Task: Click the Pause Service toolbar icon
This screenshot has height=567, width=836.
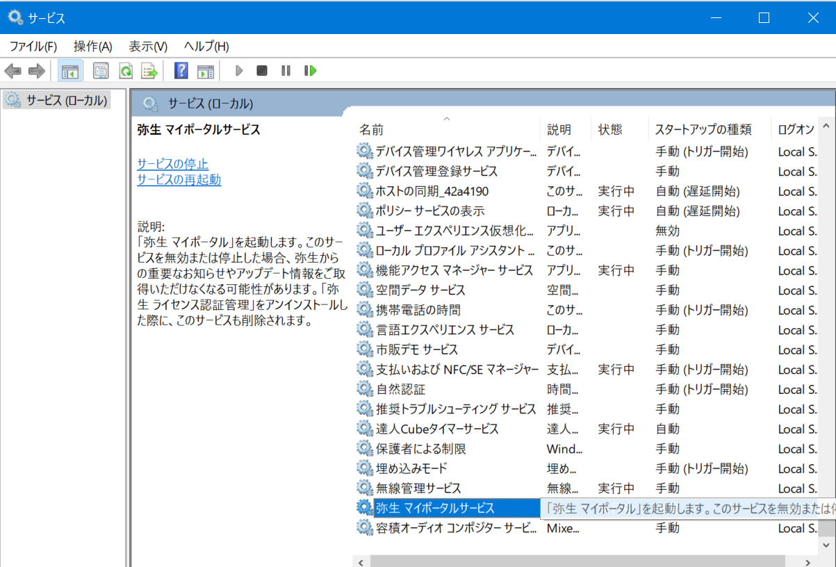Action: click(x=286, y=71)
